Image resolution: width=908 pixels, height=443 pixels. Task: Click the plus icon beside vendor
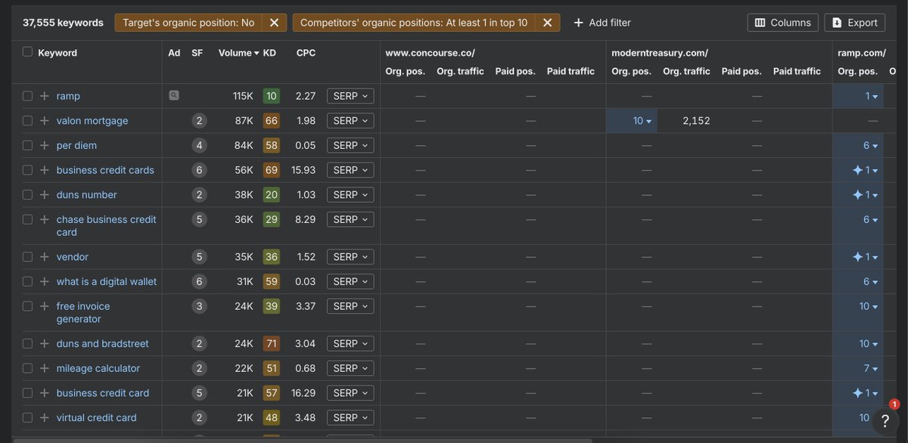[x=45, y=257]
